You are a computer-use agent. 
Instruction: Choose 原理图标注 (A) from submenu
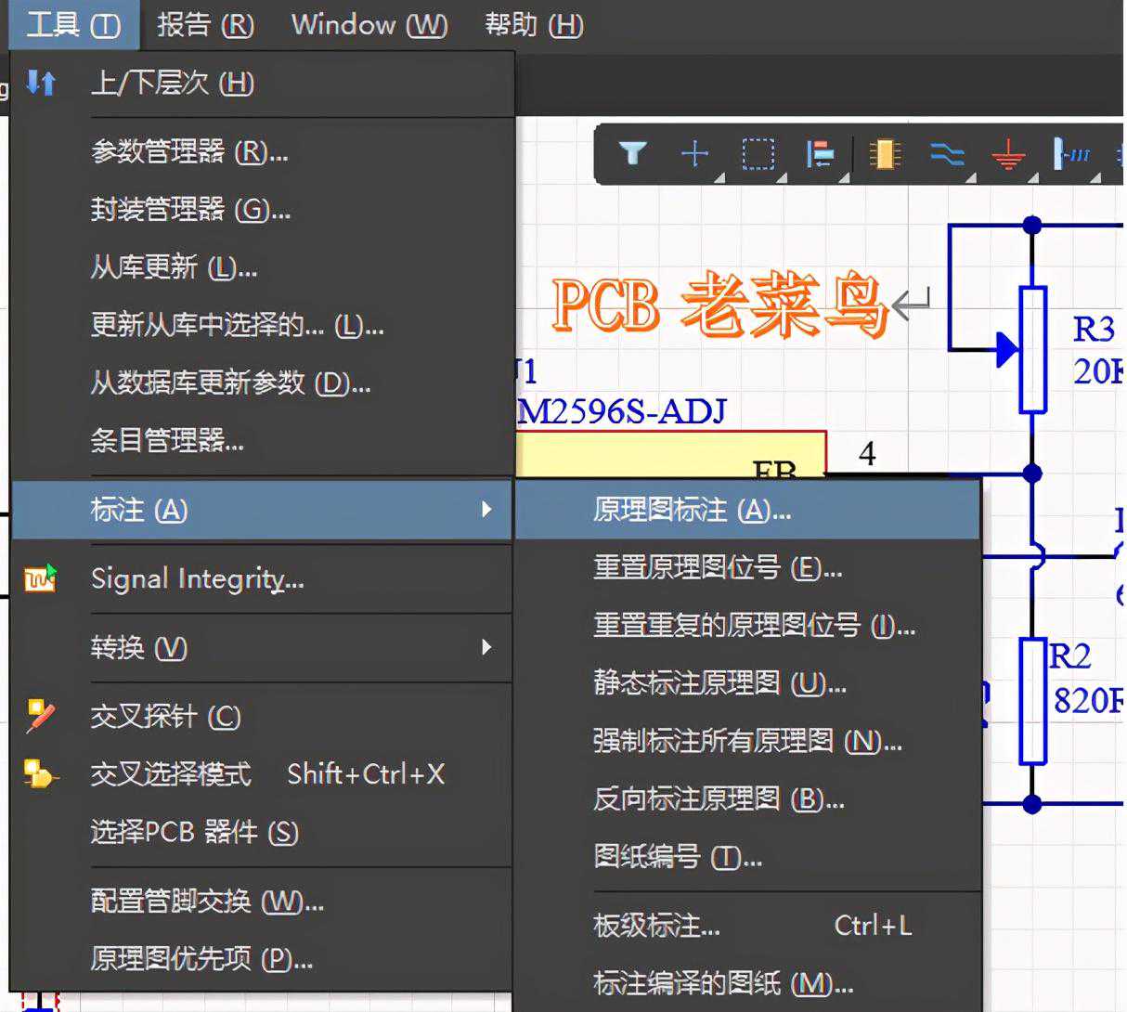click(692, 510)
